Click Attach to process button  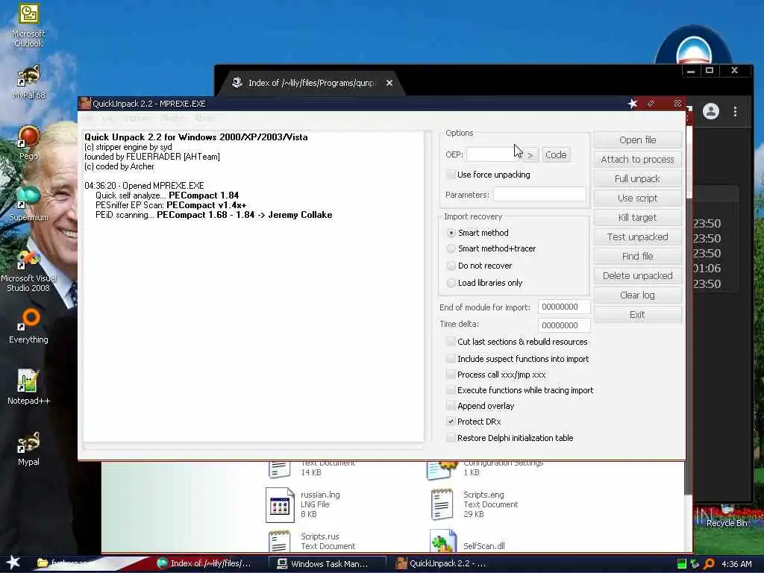[x=637, y=160]
